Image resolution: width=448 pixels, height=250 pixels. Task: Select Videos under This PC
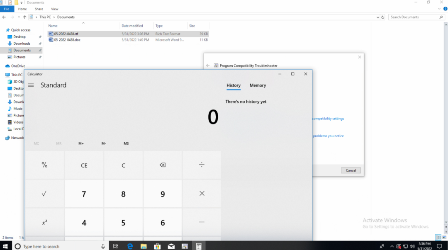pos(18,122)
